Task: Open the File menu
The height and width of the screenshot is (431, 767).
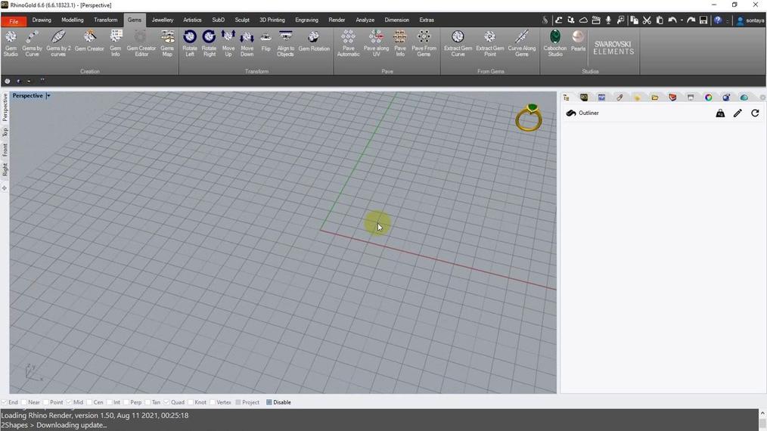Action: click(14, 21)
